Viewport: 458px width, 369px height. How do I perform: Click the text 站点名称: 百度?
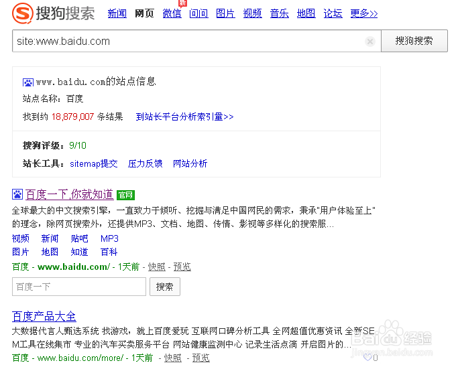[x=53, y=98]
